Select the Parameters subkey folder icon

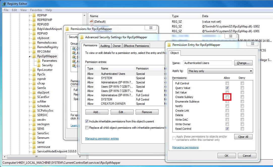pyautogui.click(x=39, y=61)
